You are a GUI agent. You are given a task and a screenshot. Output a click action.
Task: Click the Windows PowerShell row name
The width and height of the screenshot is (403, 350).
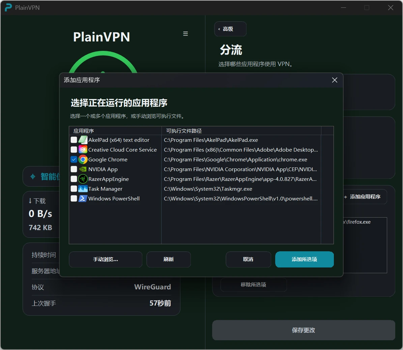point(114,198)
